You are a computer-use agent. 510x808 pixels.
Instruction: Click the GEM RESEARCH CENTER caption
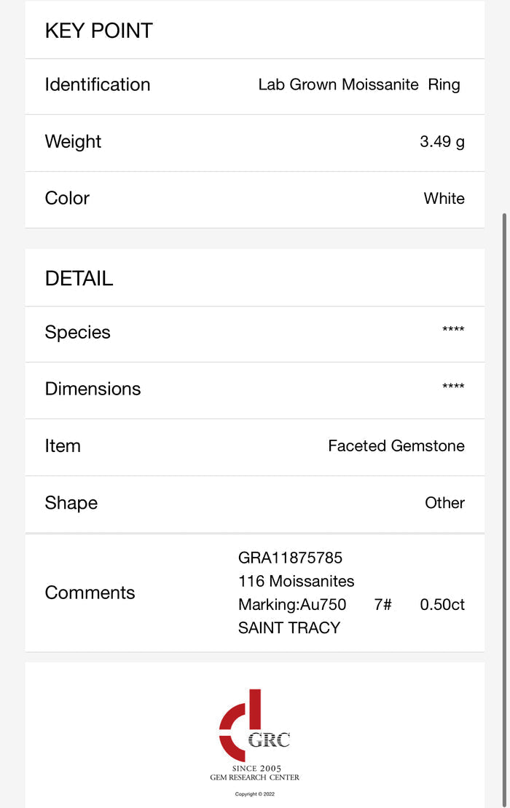pos(255,777)
